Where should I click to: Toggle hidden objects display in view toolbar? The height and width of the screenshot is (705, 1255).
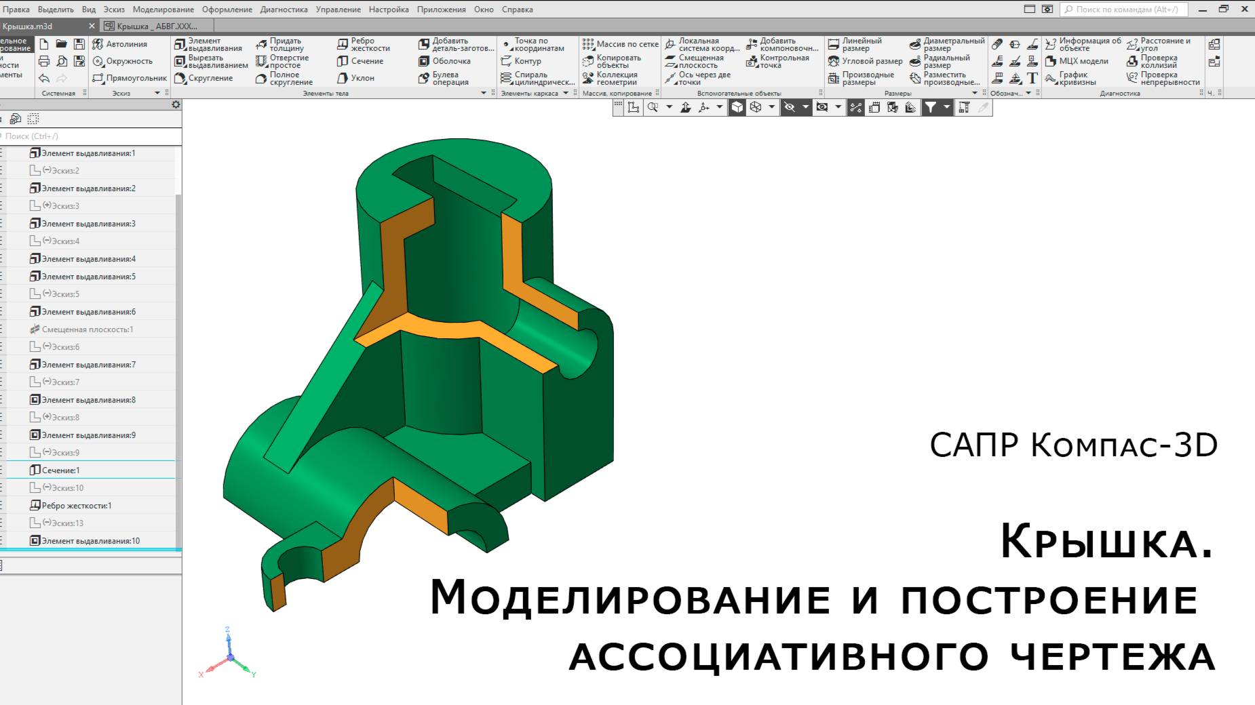pyautogui.click(x=789, y=106)
